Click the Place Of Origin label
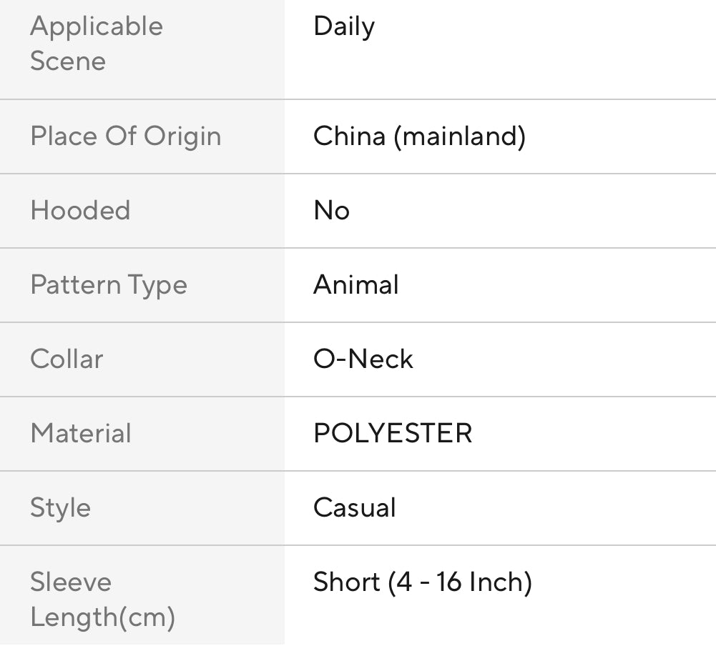The height and width of the screenshot is (661, 716). (125, 136)
